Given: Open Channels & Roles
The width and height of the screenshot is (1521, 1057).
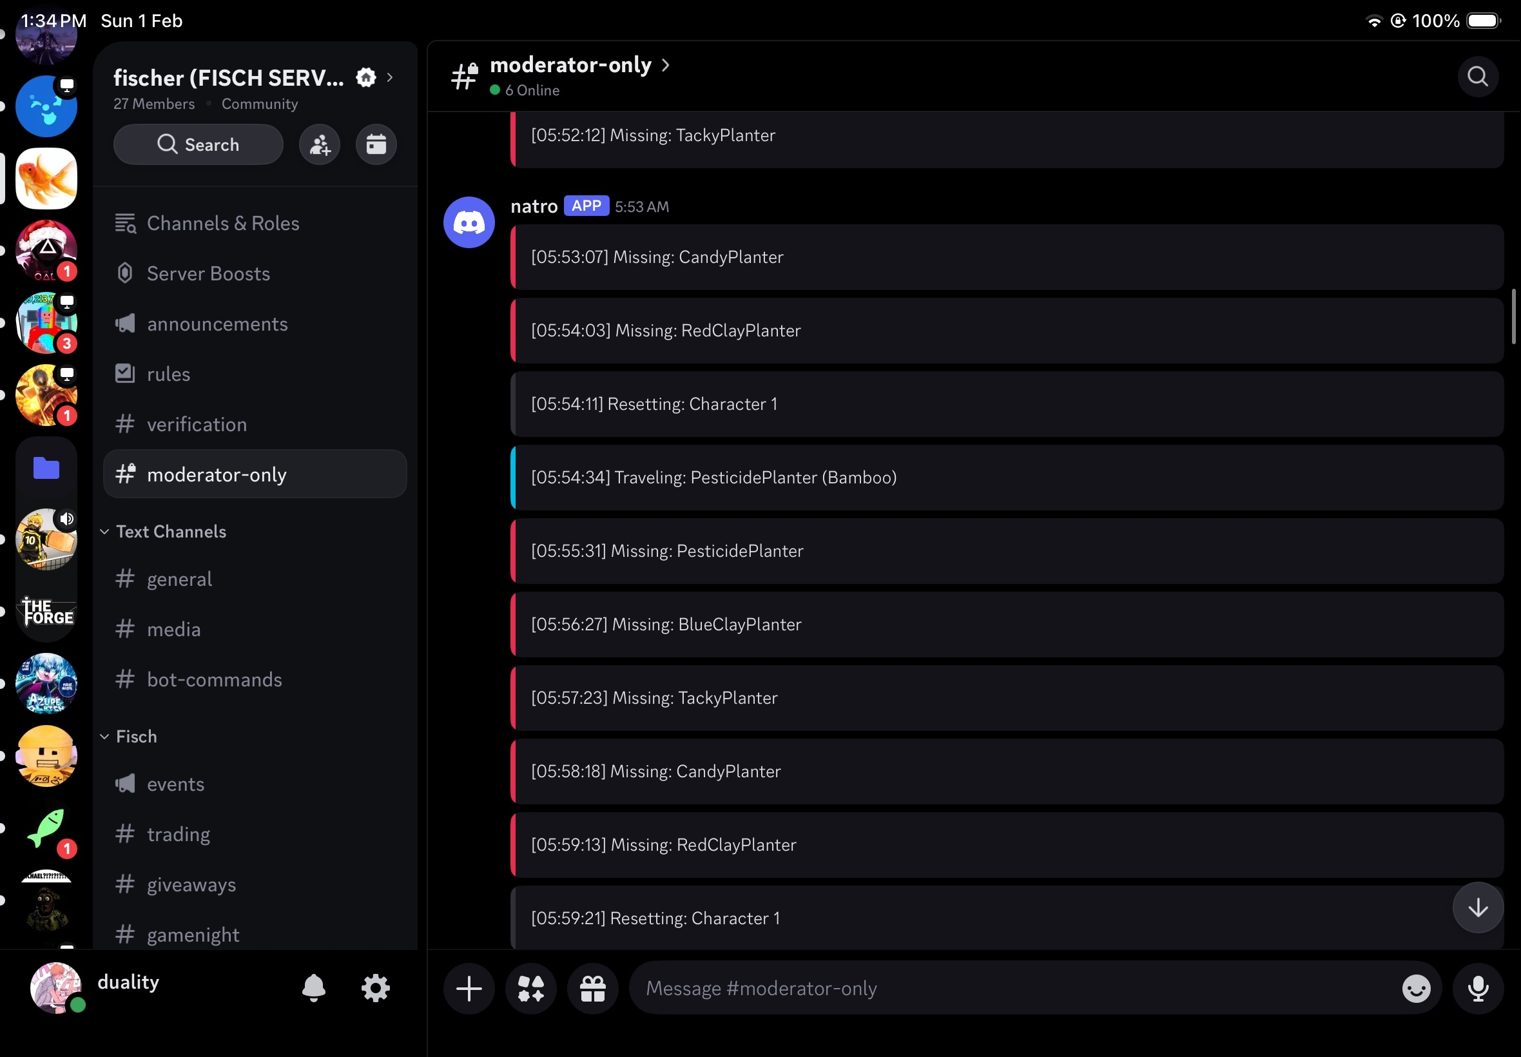Looking at the screenshot, I should click(x=222, y=223).
